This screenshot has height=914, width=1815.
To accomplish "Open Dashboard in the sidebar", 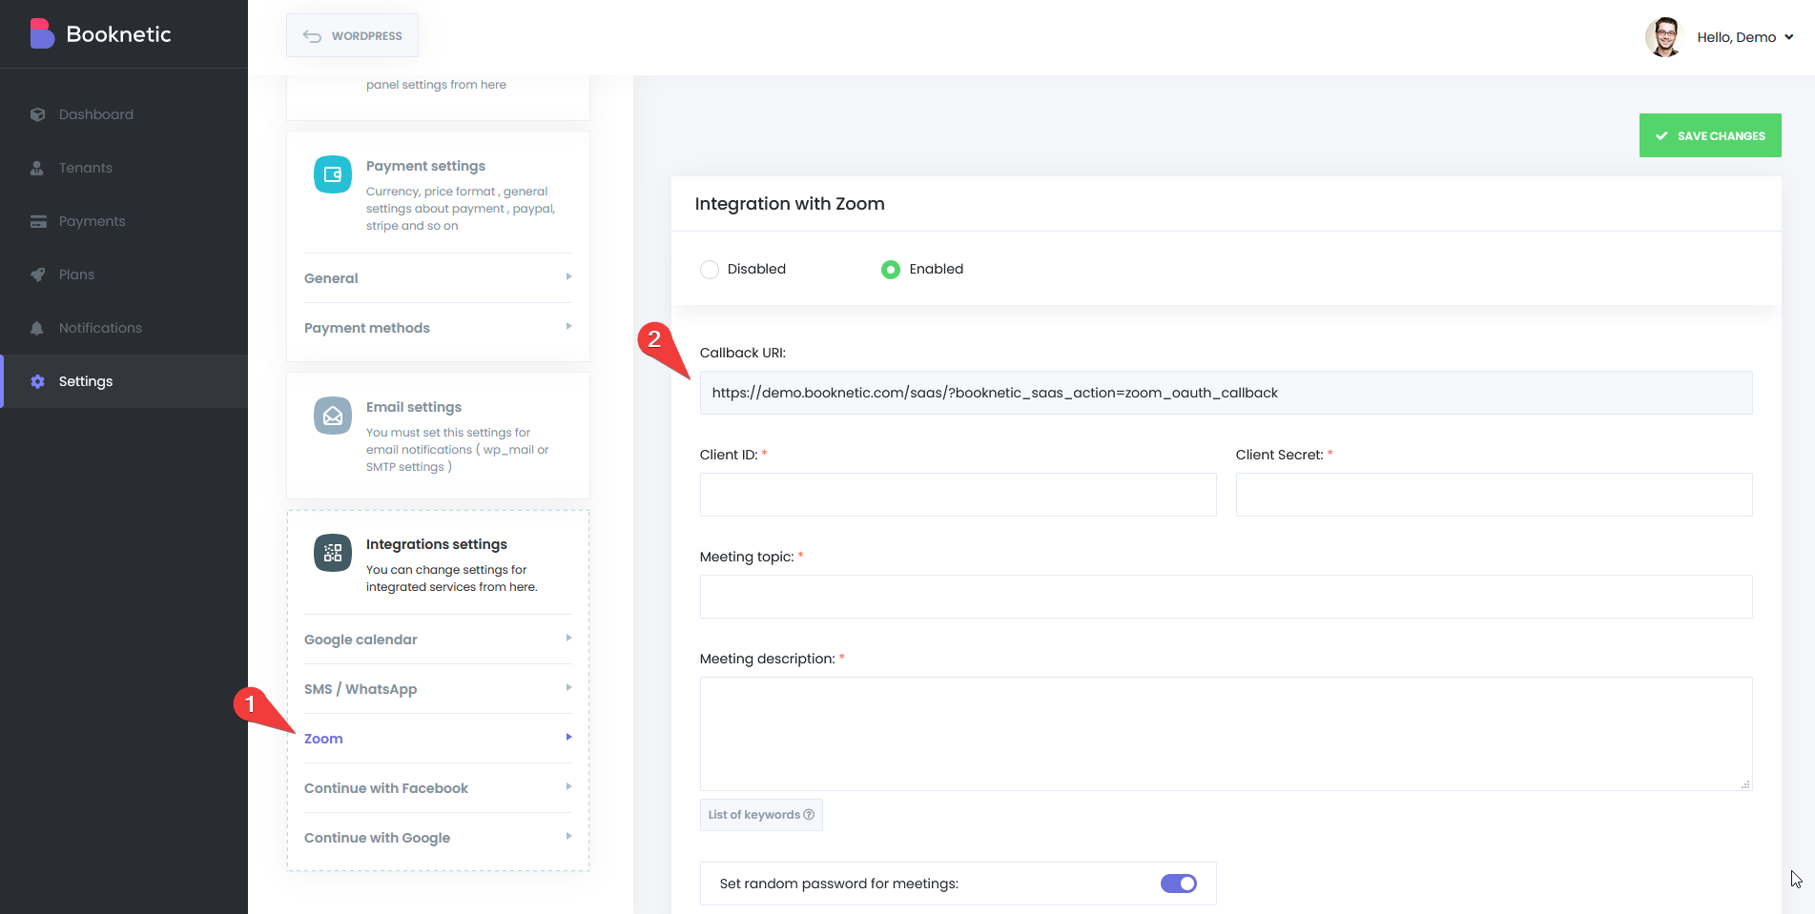I will (124, 114).
